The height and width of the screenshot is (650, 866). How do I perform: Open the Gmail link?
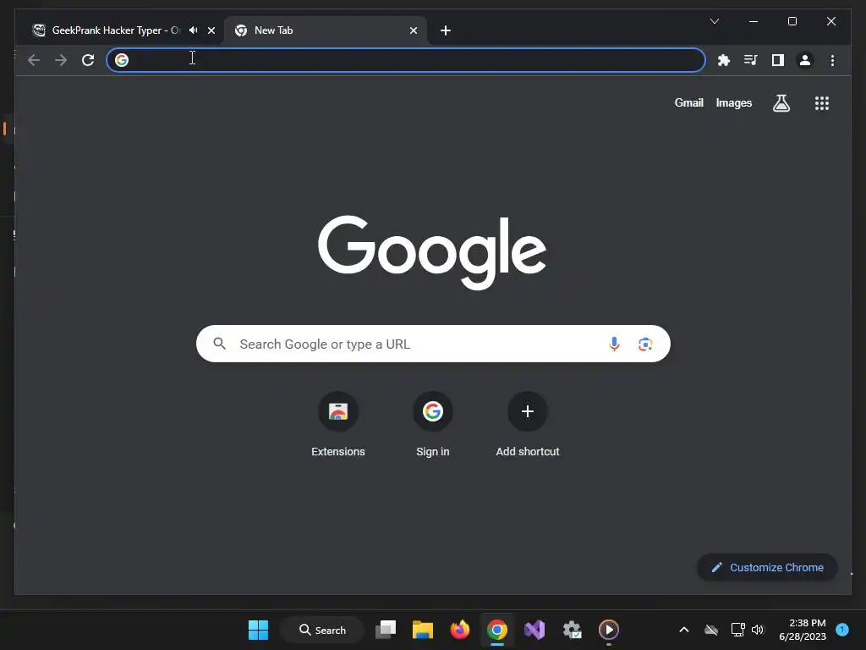(688, 102)
